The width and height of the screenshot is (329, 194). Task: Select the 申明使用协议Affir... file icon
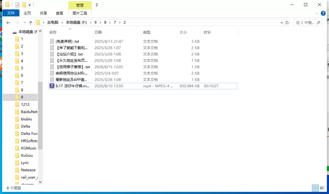click(52, 73)
